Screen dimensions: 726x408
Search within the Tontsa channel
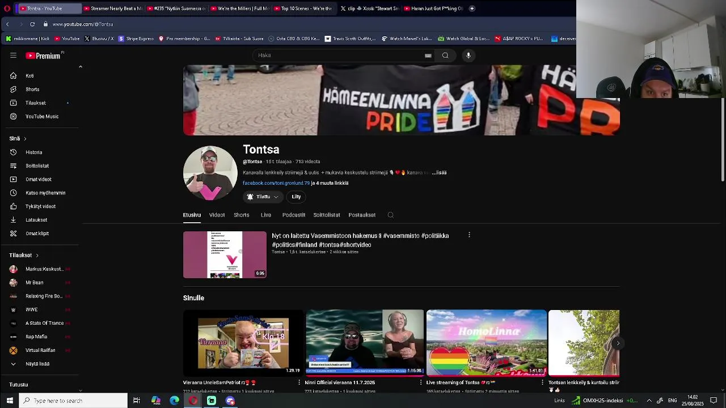pyautogui.click(x=390, y=215)
